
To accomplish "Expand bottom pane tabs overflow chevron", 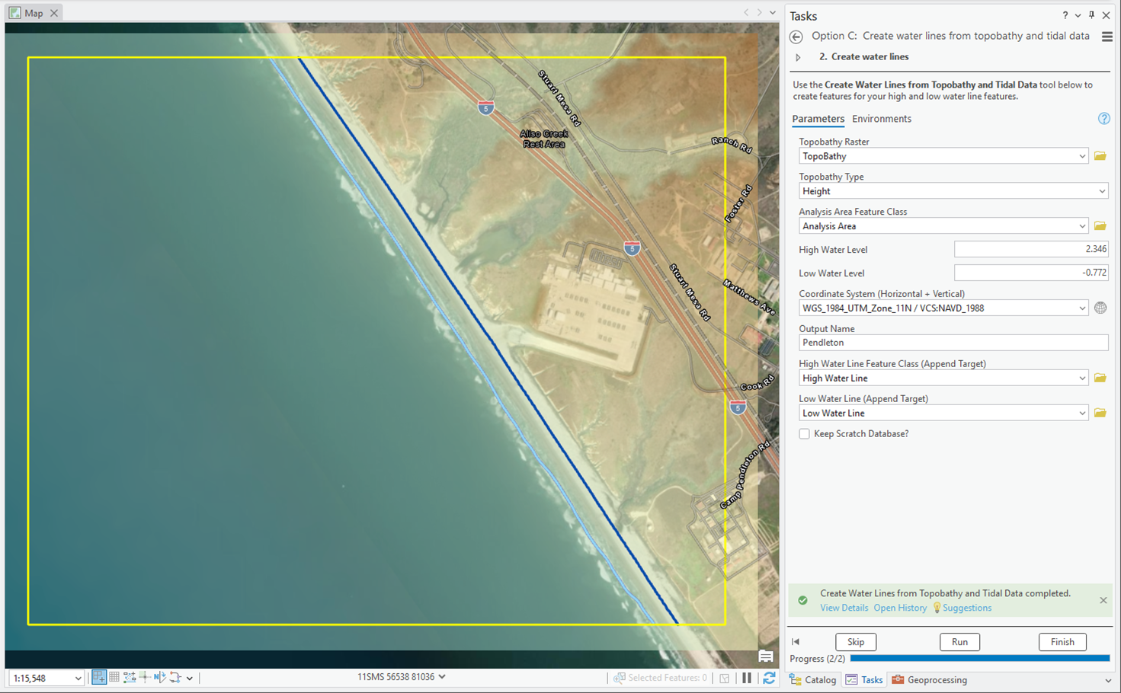I will point(1107,680).
